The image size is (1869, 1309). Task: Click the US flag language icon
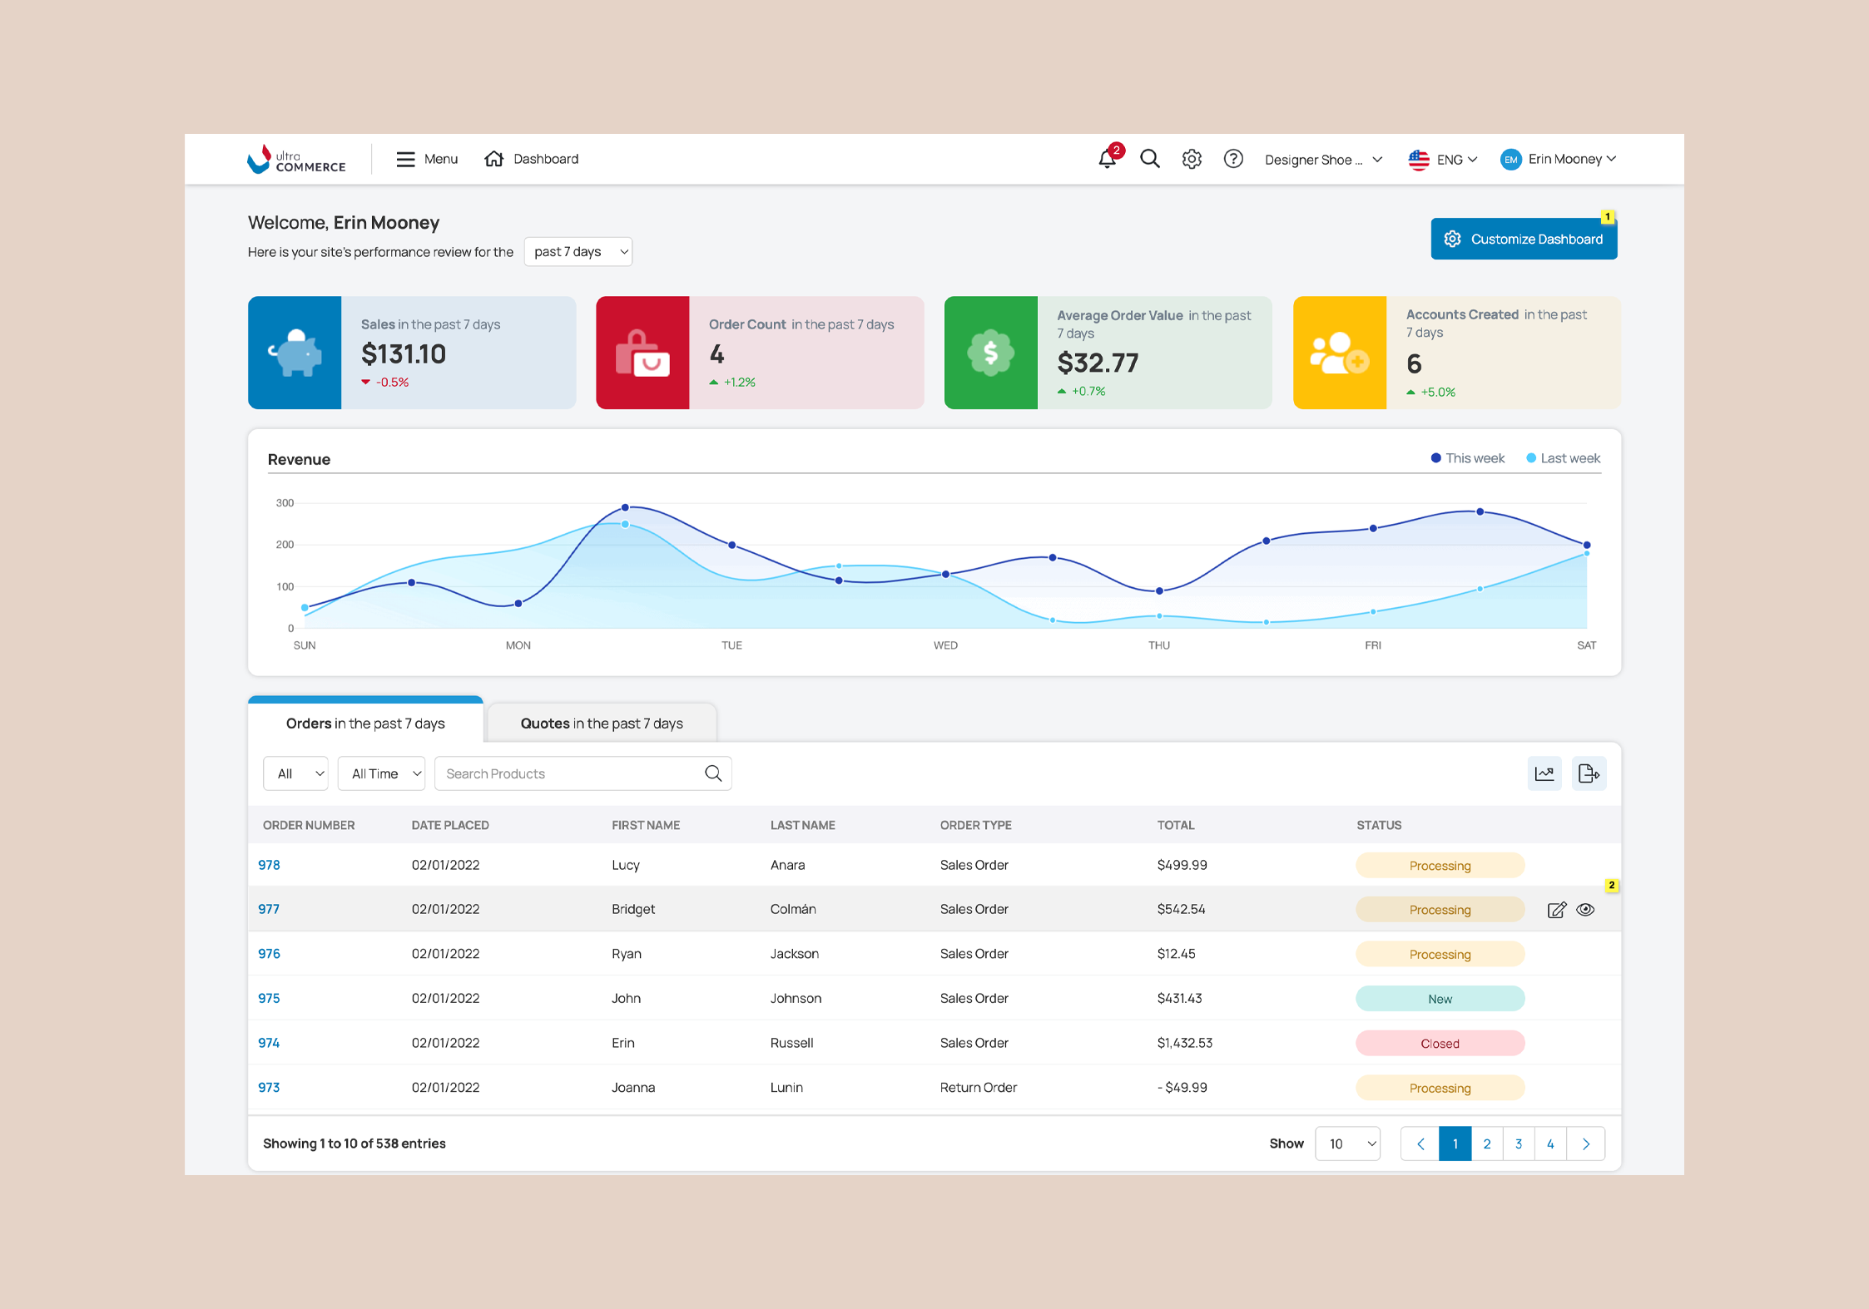(x=1419, y=160)
